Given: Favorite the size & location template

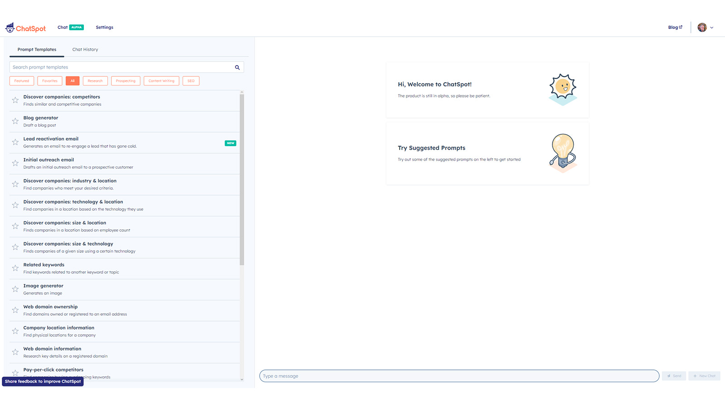Looking at the screenshot, I should (15, 226).
